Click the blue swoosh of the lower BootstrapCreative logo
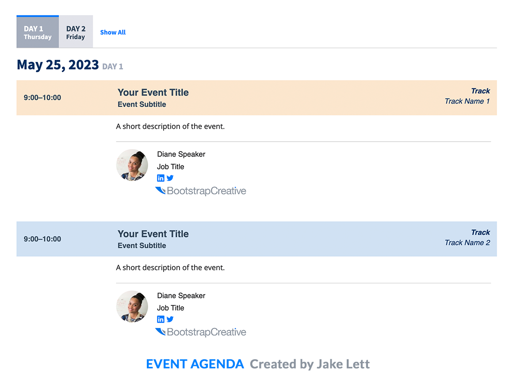 (x=160, y=331)
